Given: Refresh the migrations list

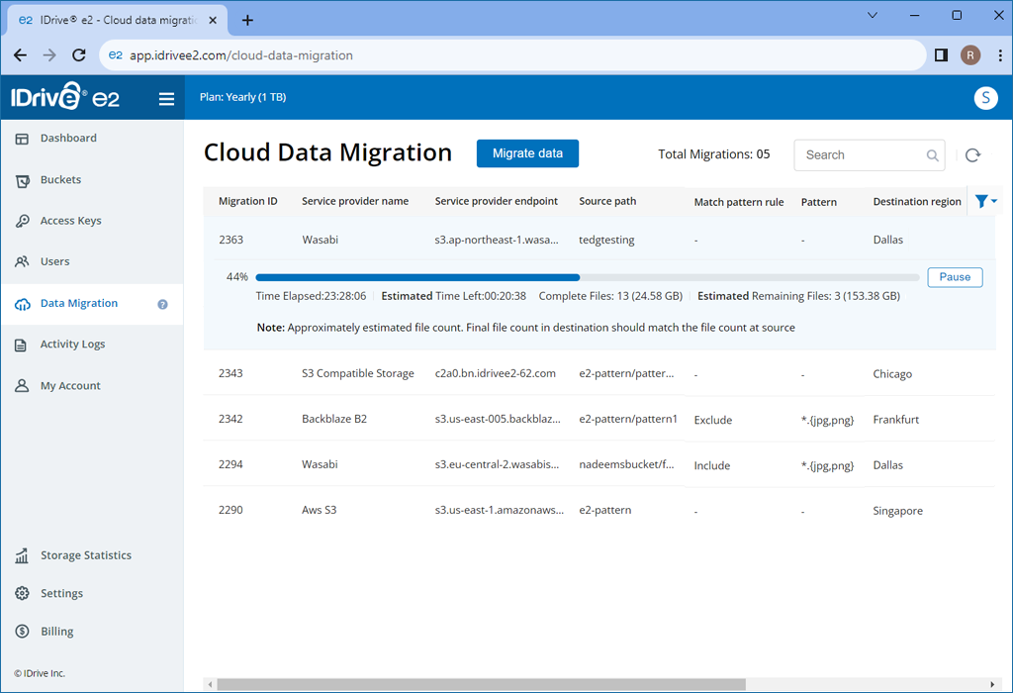Looking at the screenshot, I should coord(972,155).
